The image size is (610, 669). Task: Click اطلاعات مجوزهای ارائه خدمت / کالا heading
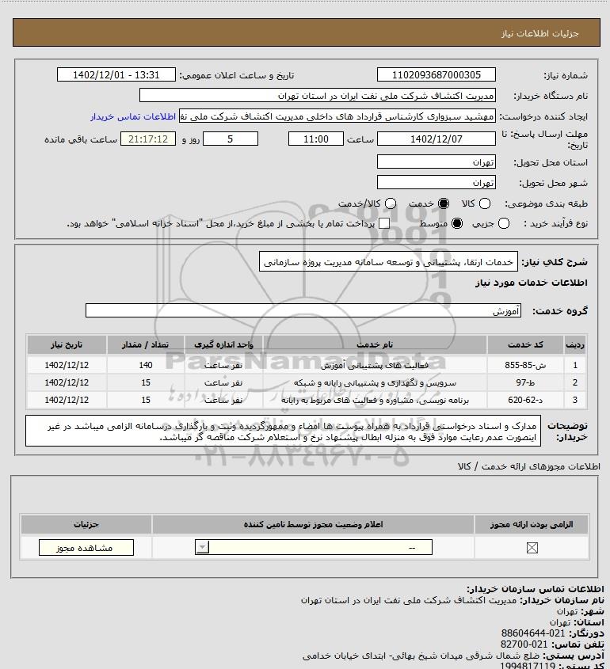[528, 466]
